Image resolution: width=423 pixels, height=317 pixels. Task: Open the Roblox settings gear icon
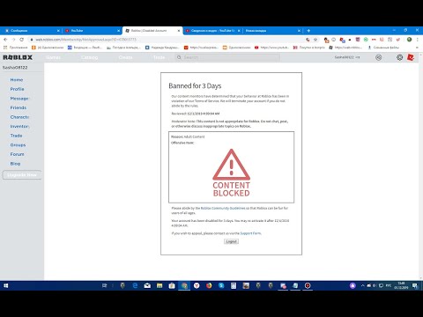pos(399,57)
